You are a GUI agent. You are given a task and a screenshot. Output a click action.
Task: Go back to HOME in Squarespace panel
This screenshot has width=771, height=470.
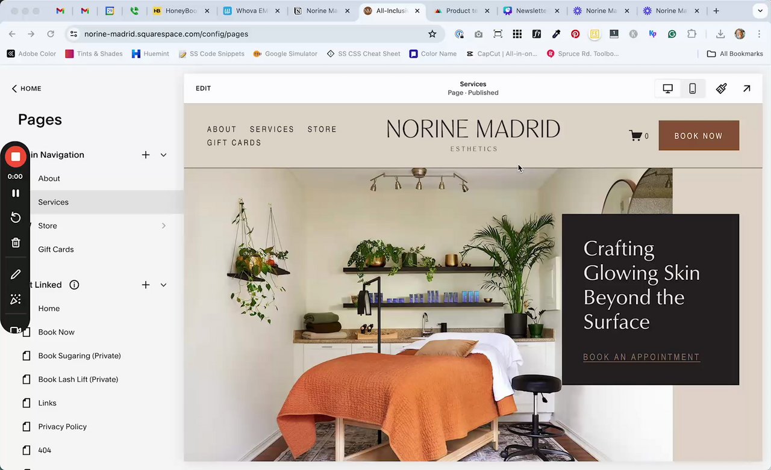pos(27,88)
